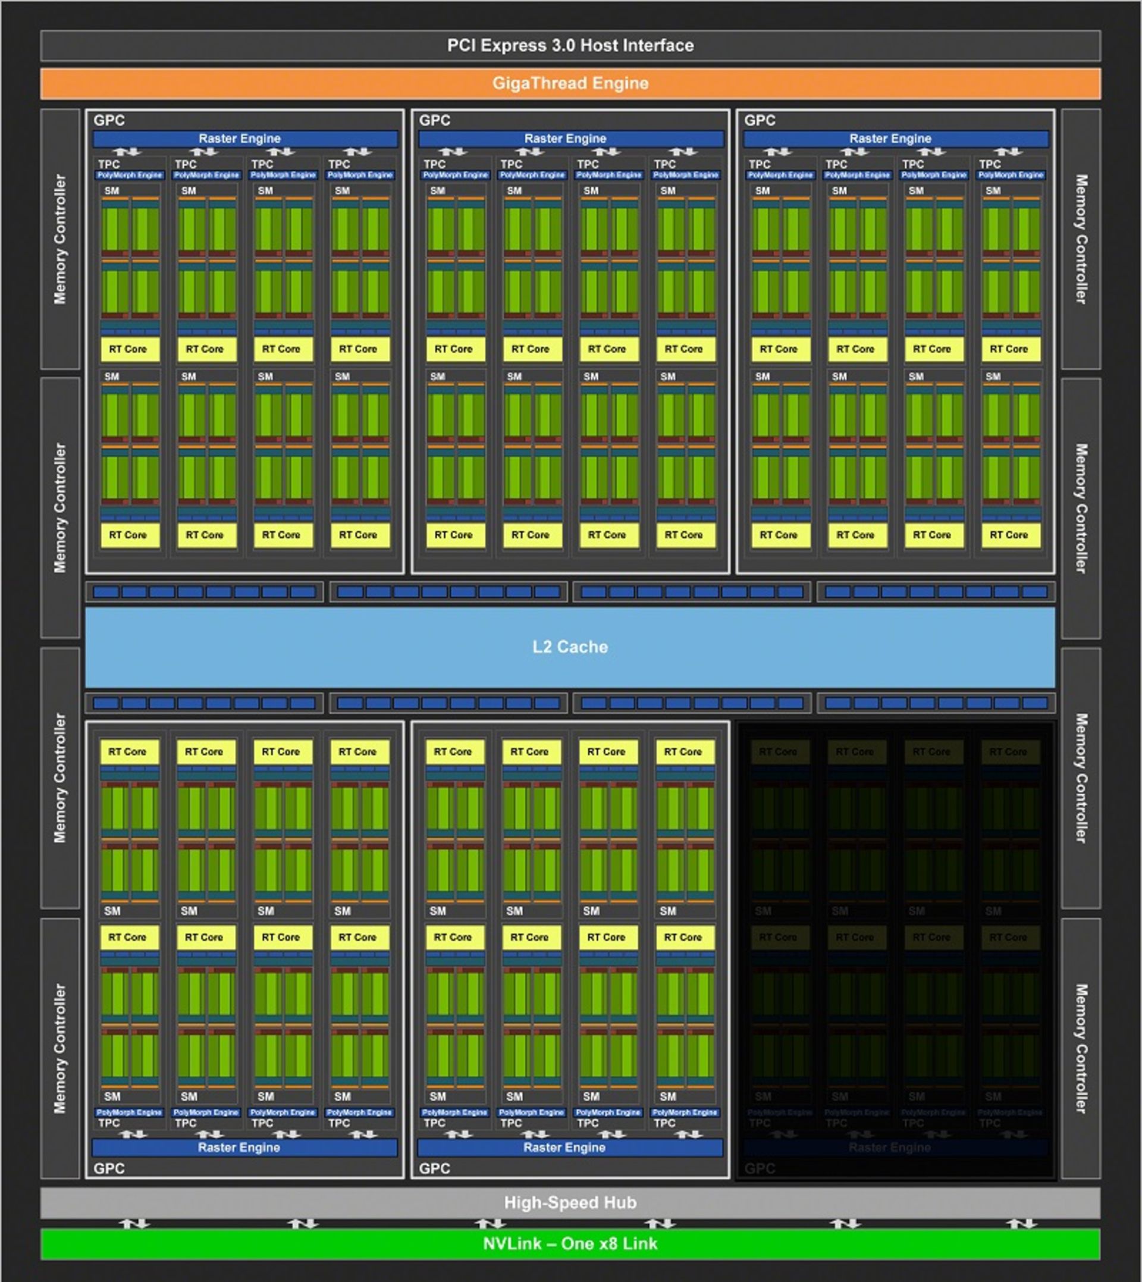Click the GPC label of the top-right cluster

(x=760, y=121)
